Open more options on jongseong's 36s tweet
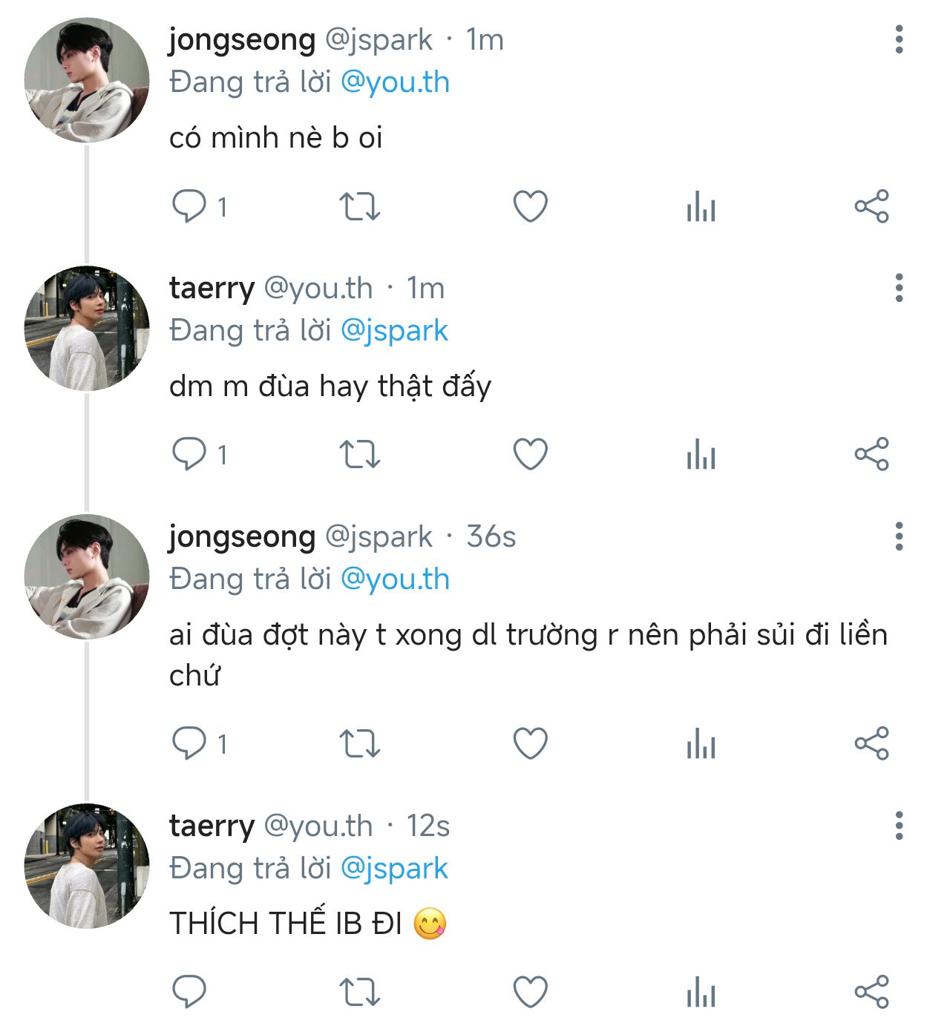Screen dimensions: 950x1026 (x=899, y=536)
